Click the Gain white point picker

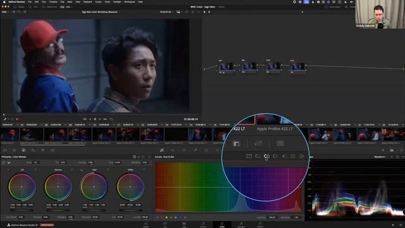(x=82, y=170)
